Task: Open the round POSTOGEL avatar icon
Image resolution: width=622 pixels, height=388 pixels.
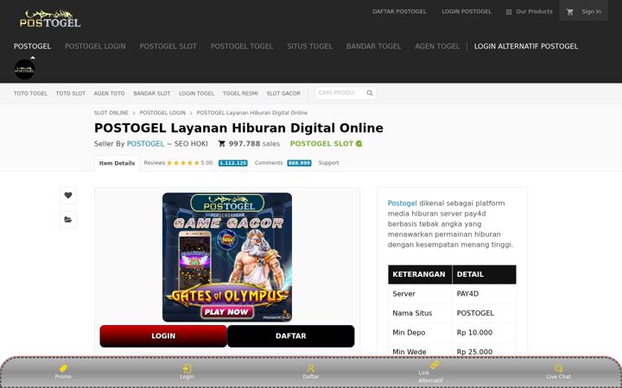Action: pyautogui.click(x=24, y=69)
